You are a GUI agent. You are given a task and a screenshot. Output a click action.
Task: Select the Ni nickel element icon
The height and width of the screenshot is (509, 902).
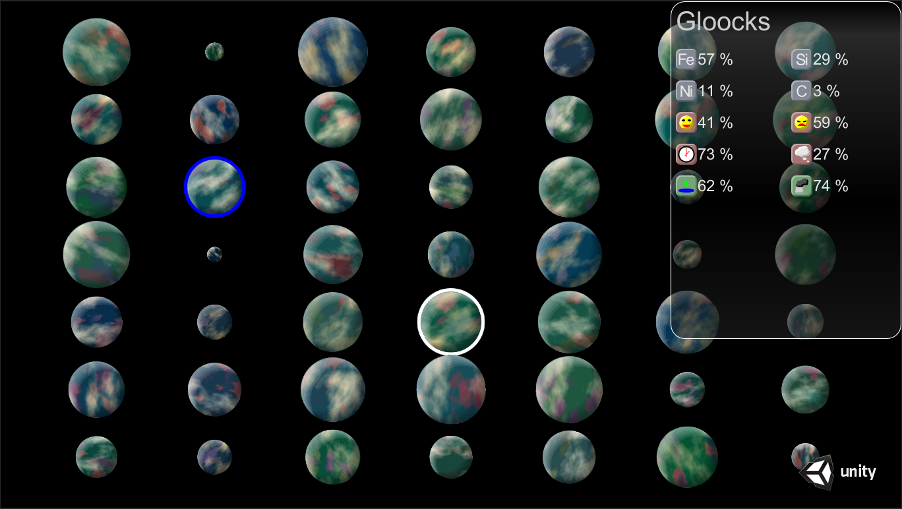[686, 91]
